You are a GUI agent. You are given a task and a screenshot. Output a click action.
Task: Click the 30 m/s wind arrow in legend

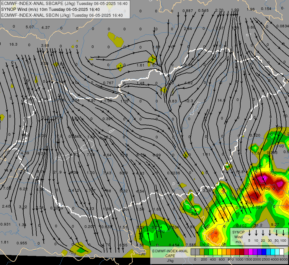point(270,233)
